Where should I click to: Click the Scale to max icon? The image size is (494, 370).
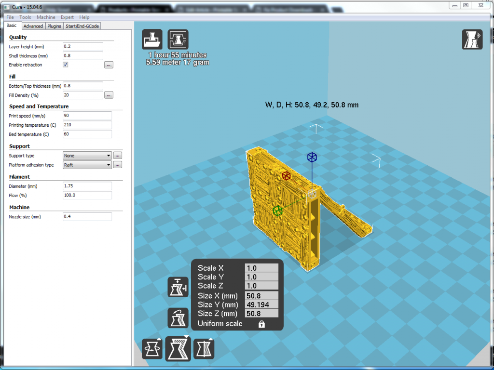178,287
